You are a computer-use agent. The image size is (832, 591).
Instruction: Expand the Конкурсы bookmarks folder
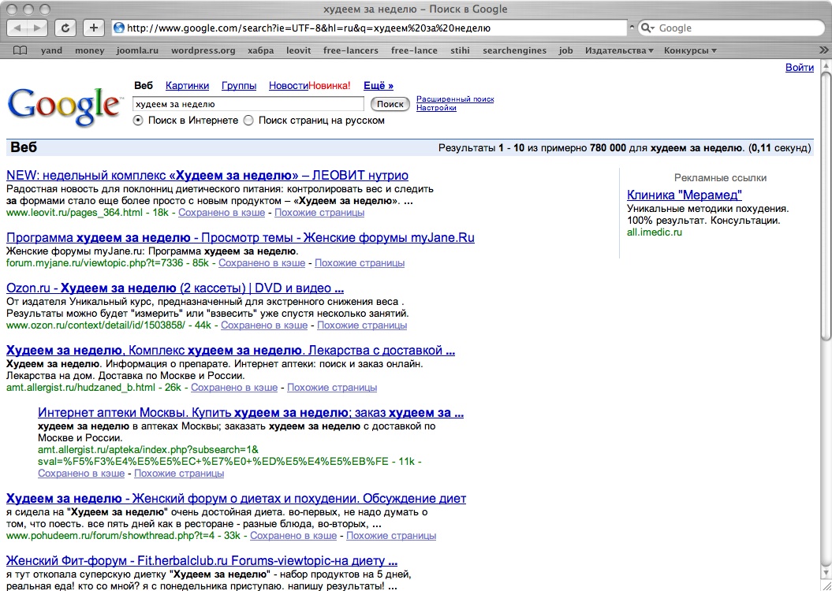tap(690, 51)
